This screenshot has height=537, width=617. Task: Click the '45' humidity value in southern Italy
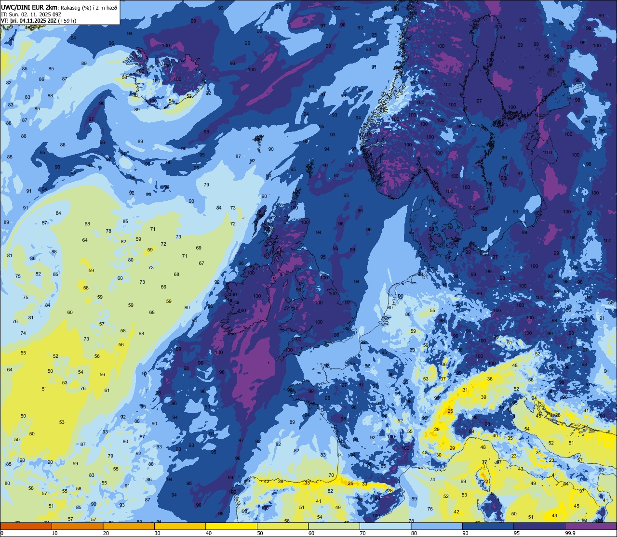577,506
